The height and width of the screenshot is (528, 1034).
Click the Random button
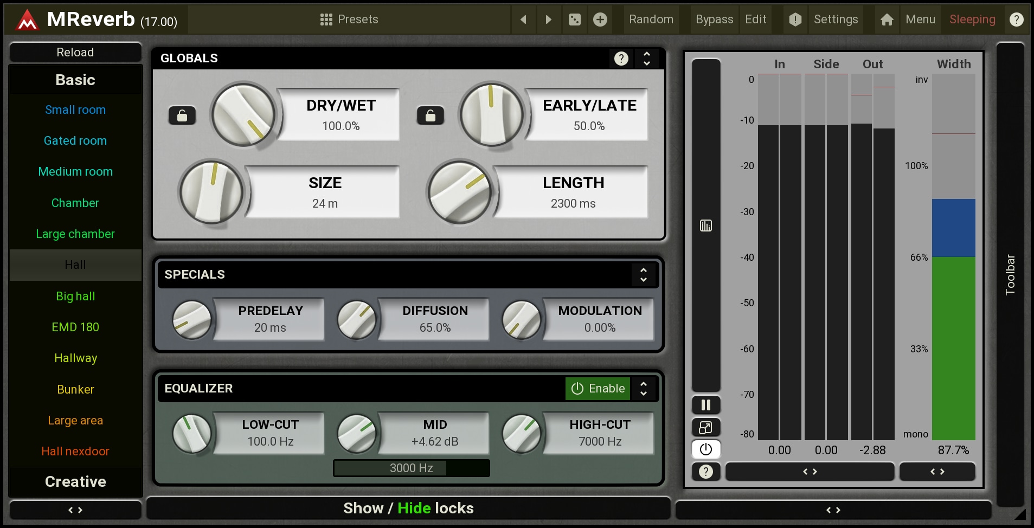[651, 20]
